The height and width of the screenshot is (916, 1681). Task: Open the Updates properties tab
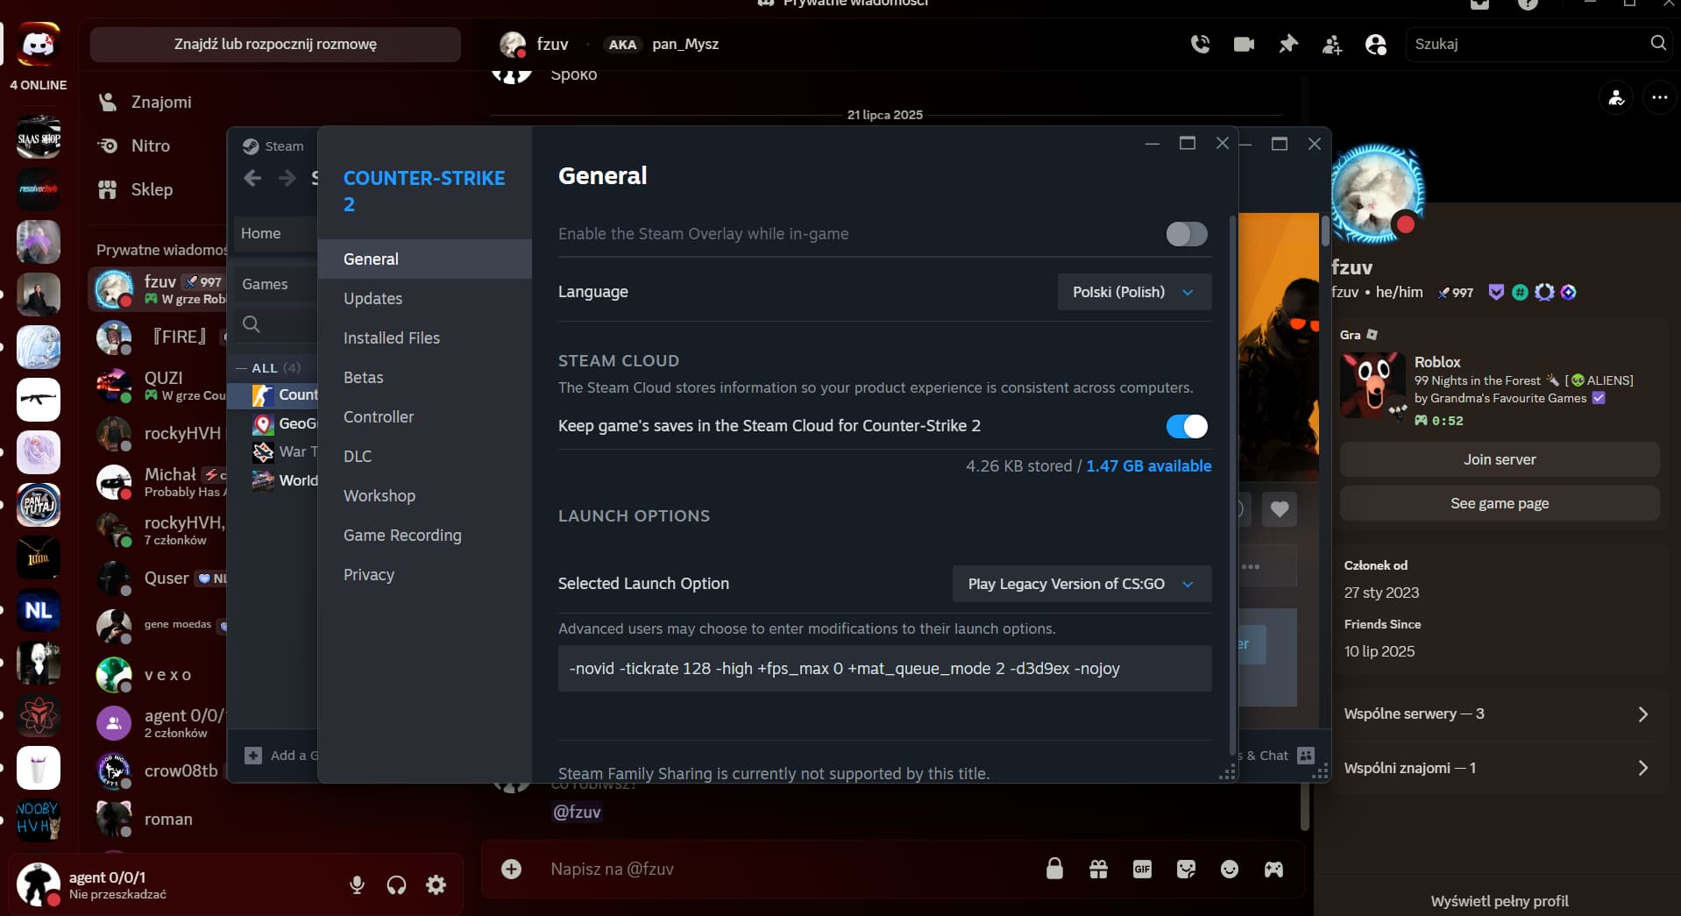click(424, 299)
